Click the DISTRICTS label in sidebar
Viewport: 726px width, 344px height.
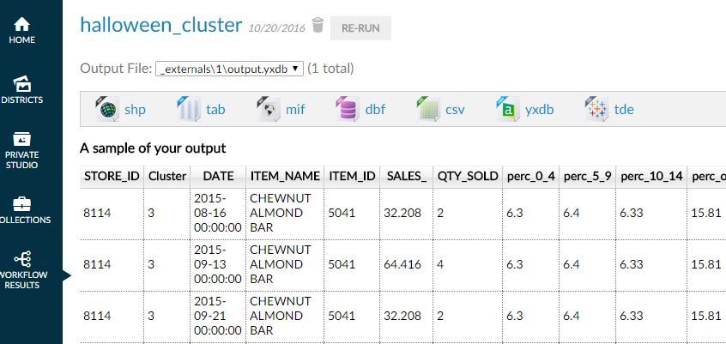21,100
